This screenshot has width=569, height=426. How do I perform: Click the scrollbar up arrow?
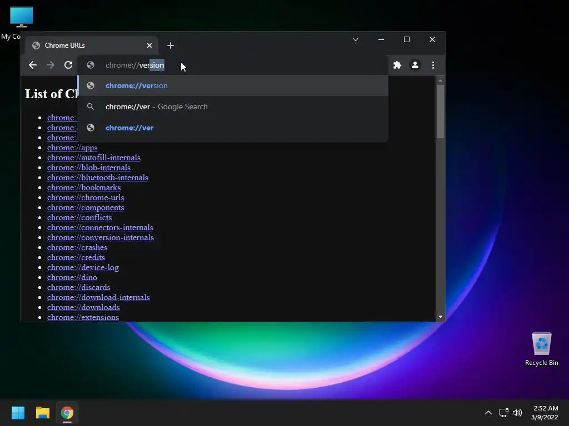440,80
